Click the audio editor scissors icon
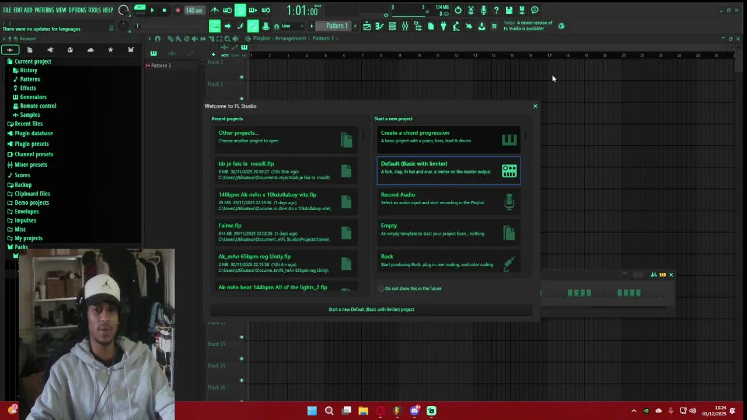747x420 pixels. click(471, 10)
